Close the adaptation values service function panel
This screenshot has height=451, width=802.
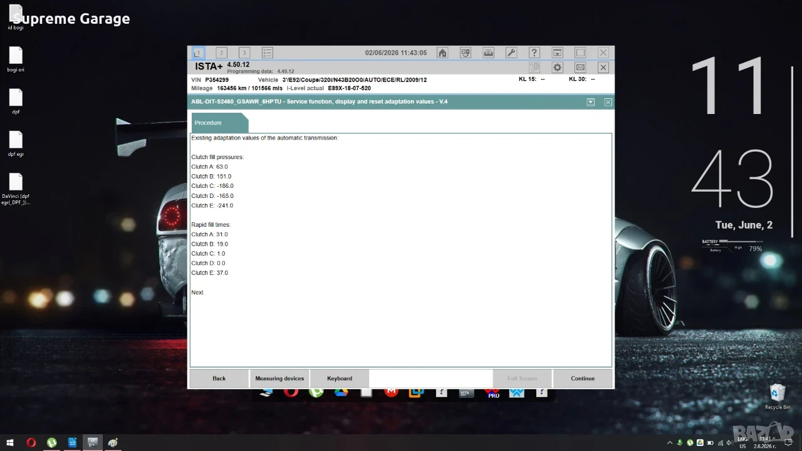608,102
